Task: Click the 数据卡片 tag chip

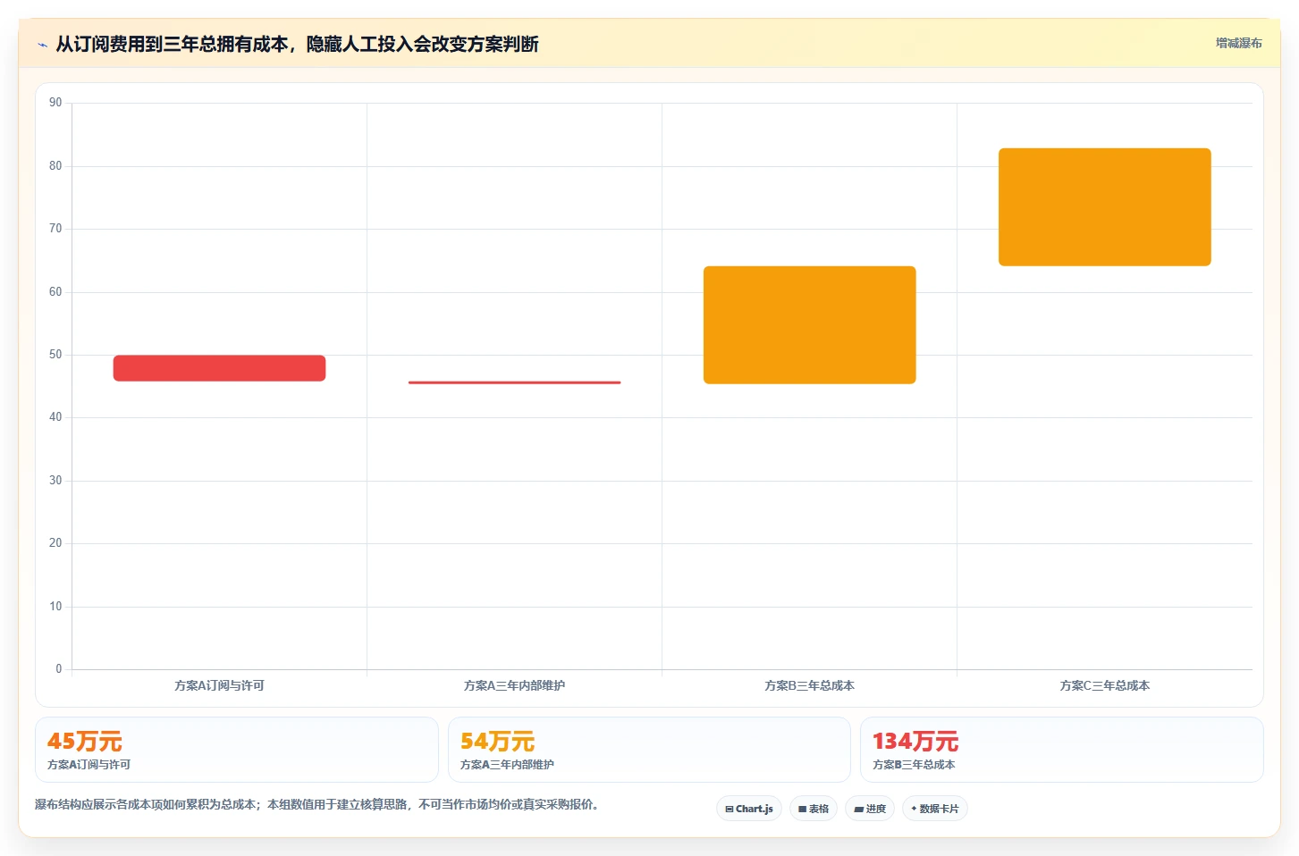Action: (x=935, y=809)
